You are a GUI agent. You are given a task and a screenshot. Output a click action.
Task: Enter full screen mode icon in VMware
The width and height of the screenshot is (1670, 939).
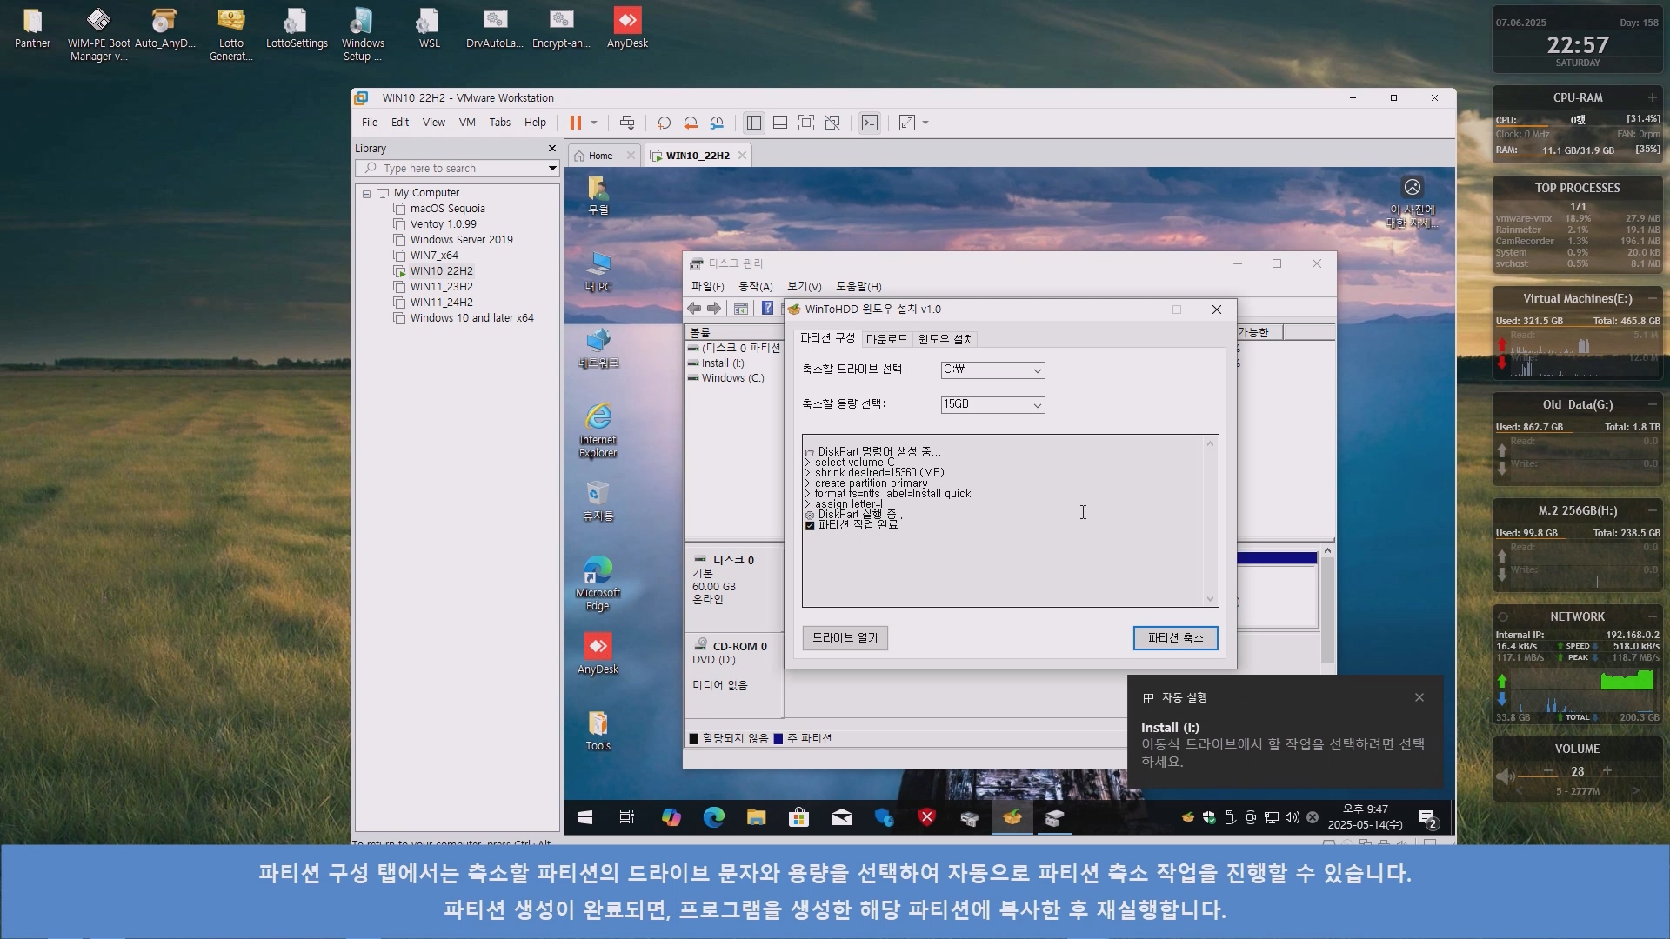pos(806,123)
